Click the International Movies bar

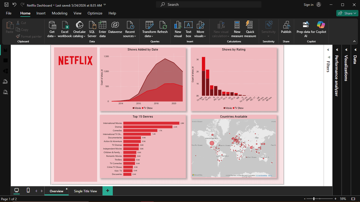coord(151,123)
